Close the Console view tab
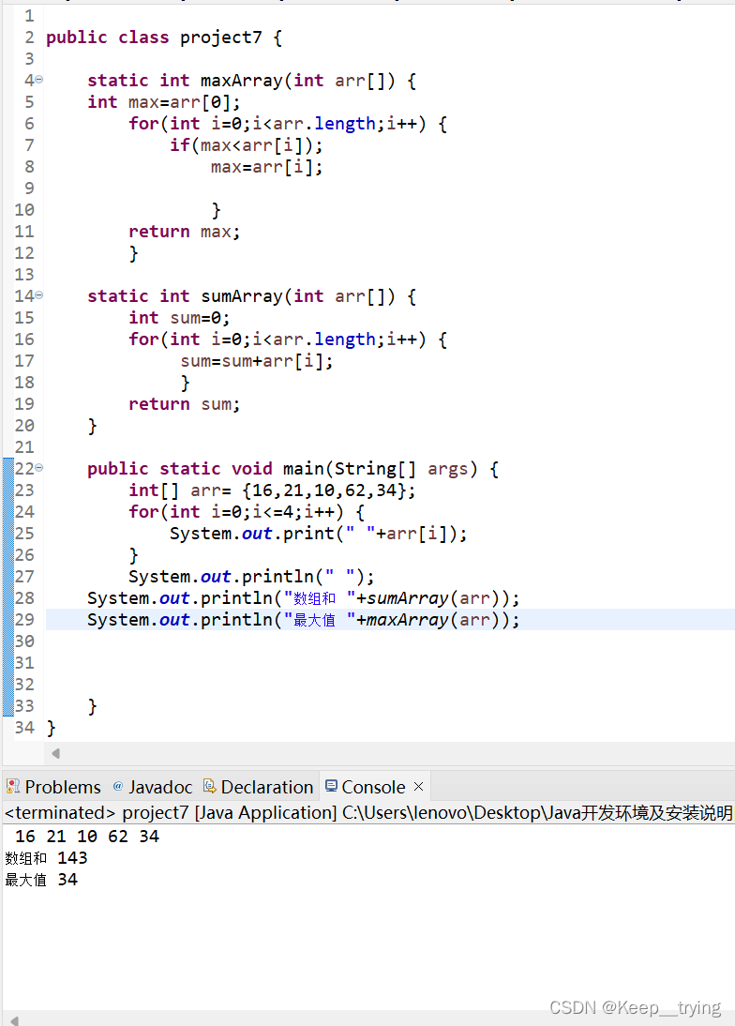Viewport: 735px width, 1026px height. (418, 786)
